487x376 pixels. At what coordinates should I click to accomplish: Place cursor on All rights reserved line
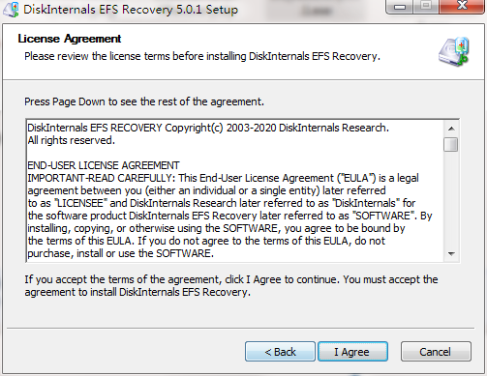[x=71, y=140]
